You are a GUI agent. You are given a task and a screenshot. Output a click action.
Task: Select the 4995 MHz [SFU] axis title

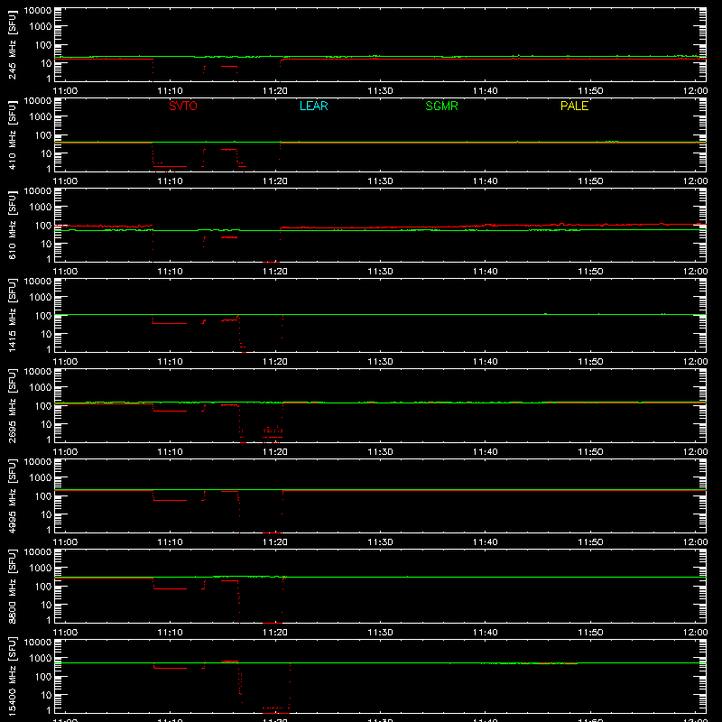(13, 496)
